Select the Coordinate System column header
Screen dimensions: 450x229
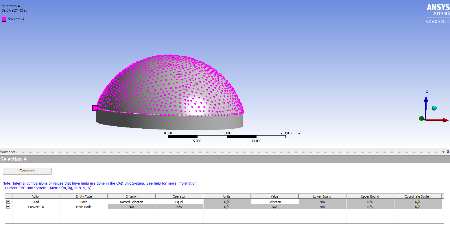click(x=418, y=196)
